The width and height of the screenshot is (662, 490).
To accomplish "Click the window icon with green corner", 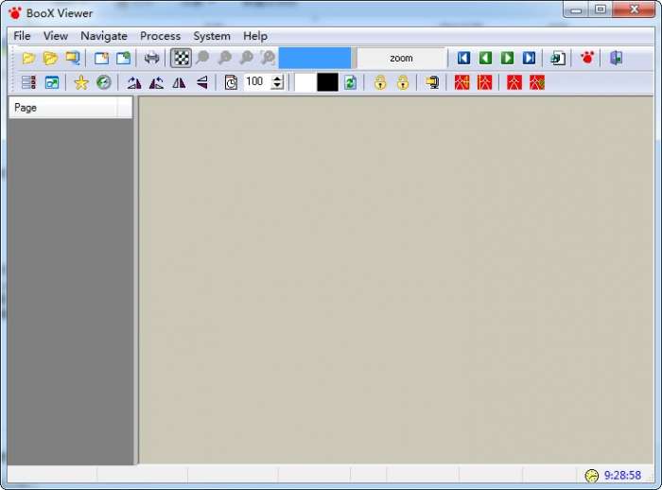I will [x=123, y=58].
